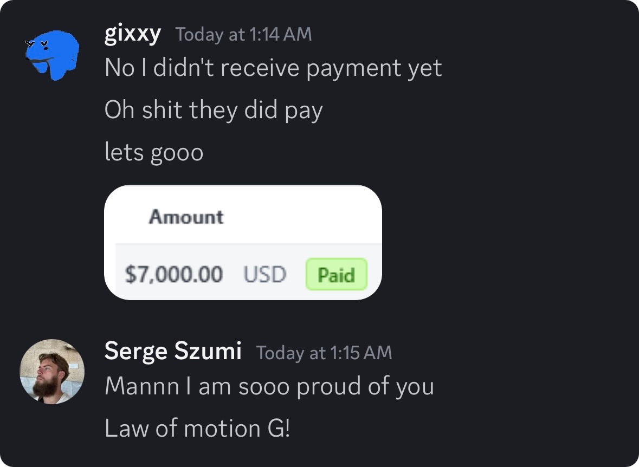The image size is (639, 467).
Task: Click the Amount column header in image
Action: click(186, 217)
